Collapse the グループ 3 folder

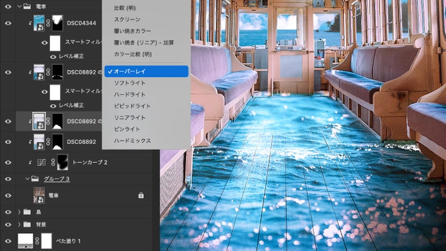coord(27,178)
